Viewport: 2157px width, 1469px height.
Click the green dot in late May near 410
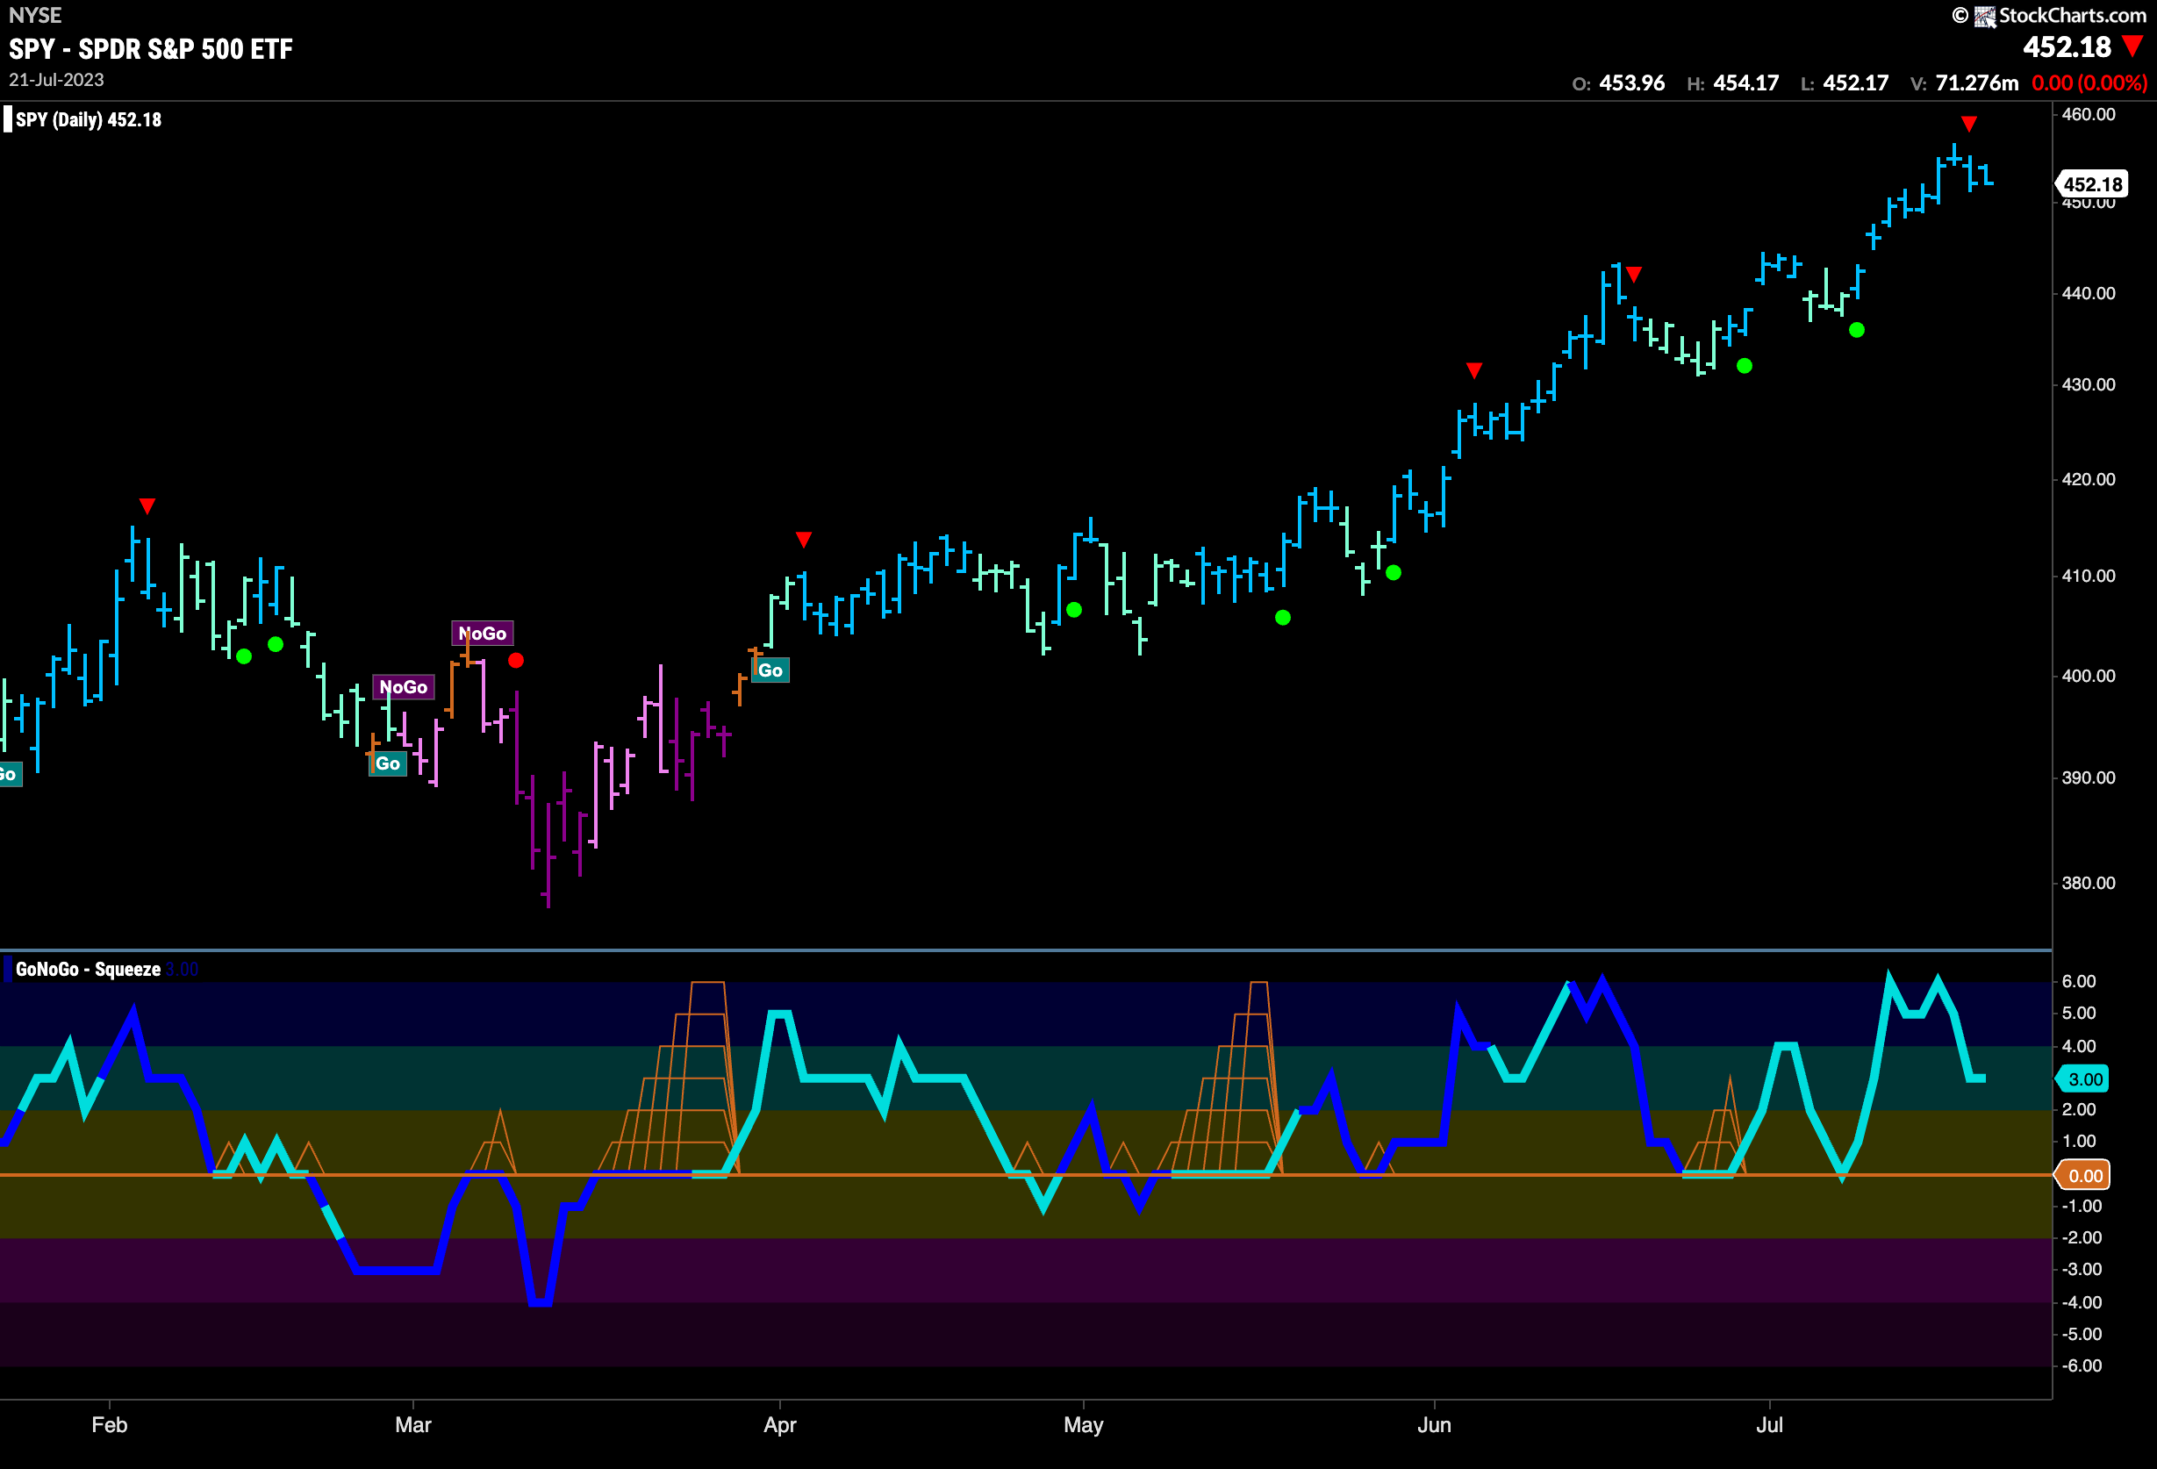point(1394,572)
